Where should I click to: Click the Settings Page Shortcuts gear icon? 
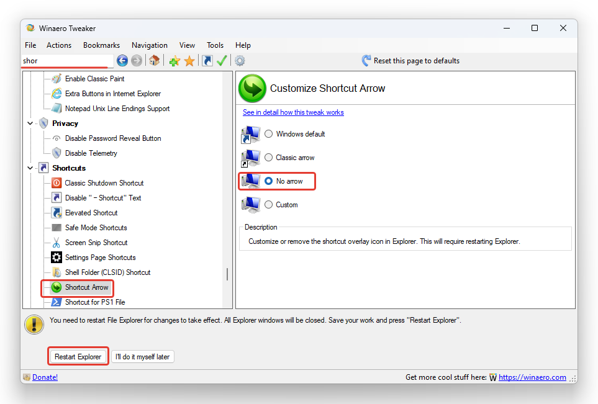(57, 258)
